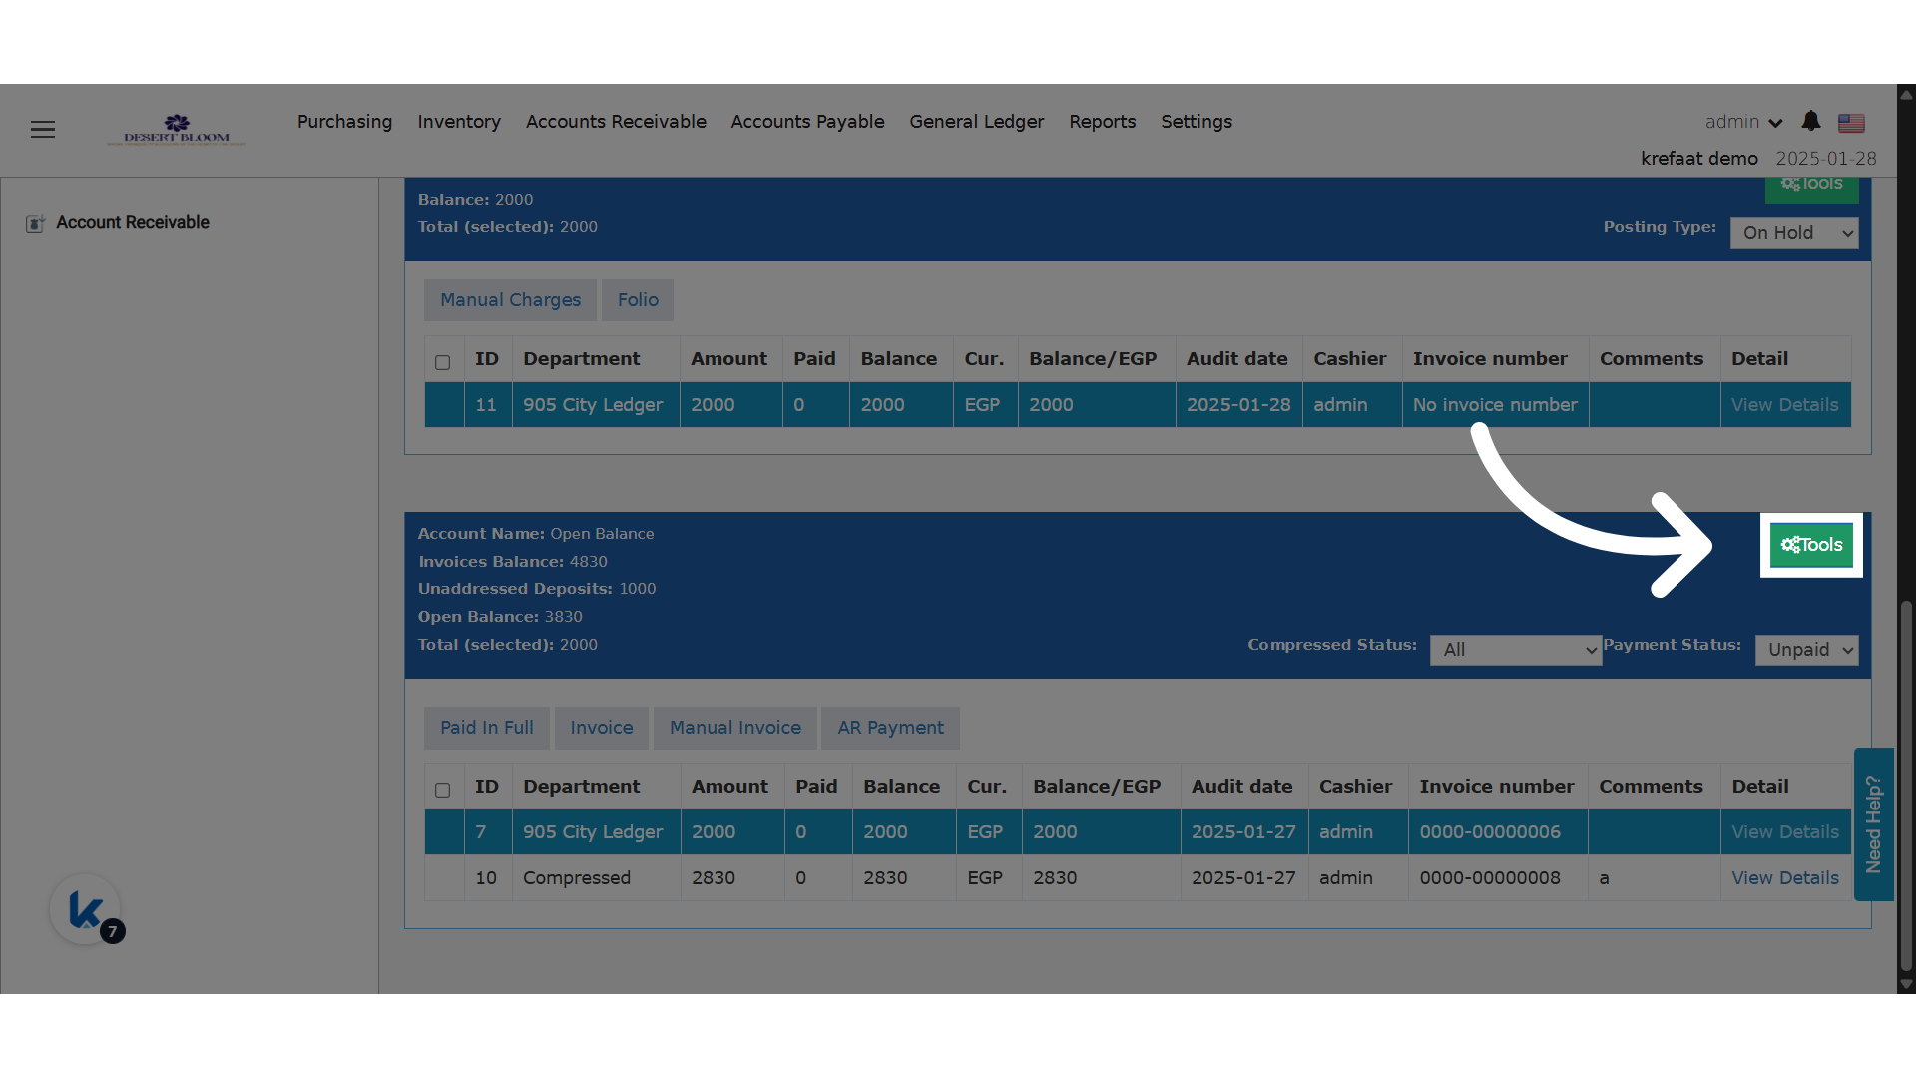Click the Tools button in Open Balance panel
Screen dimensions: 1916x1078
pos(1811,545)
